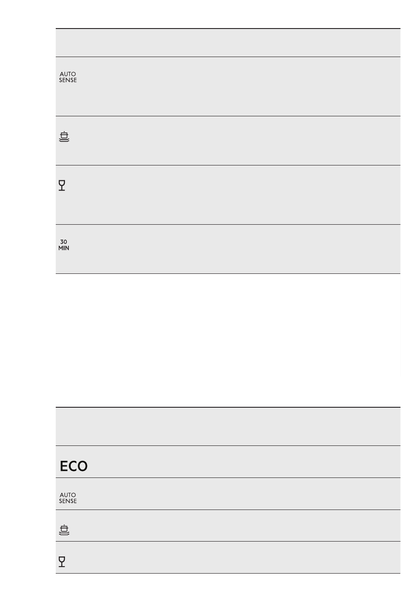
Task: Click the empty header row just above ECO
Action: (228, 427)
